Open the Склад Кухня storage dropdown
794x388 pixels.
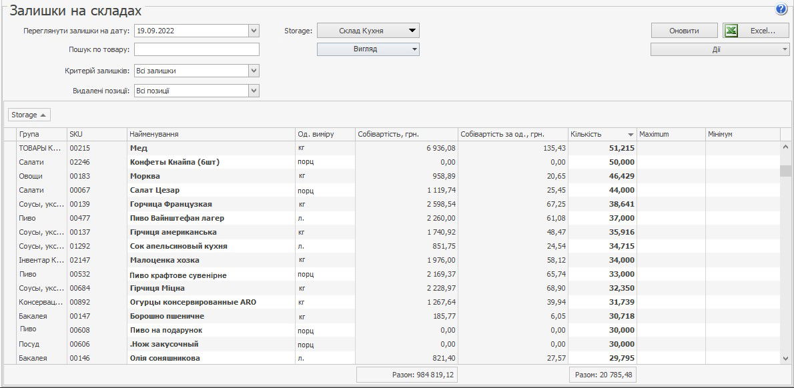point(368,31)
